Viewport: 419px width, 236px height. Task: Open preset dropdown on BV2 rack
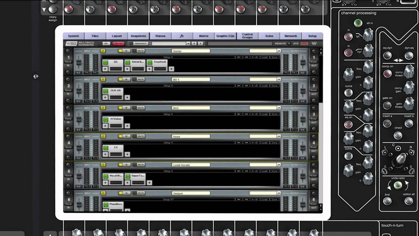[x=279, y=108]
